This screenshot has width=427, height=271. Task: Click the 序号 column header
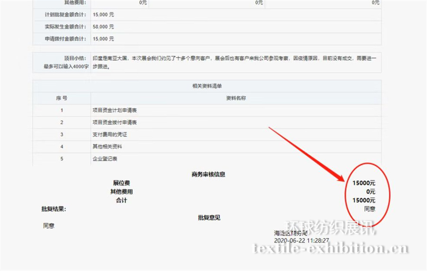(x=62, y=98)
